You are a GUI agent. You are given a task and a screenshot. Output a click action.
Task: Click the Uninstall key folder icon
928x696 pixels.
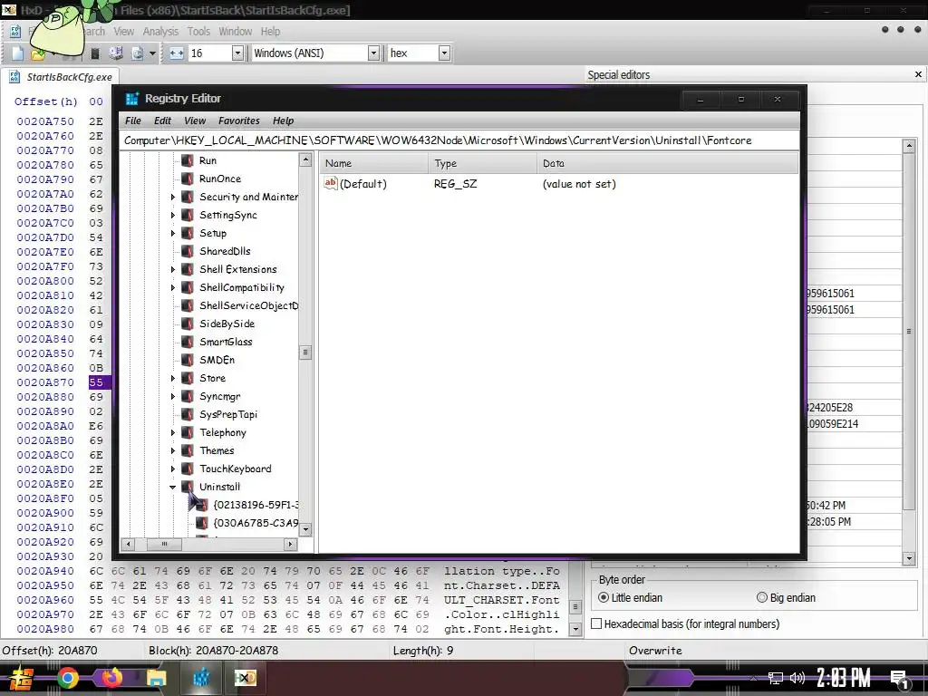coord(187,487)
